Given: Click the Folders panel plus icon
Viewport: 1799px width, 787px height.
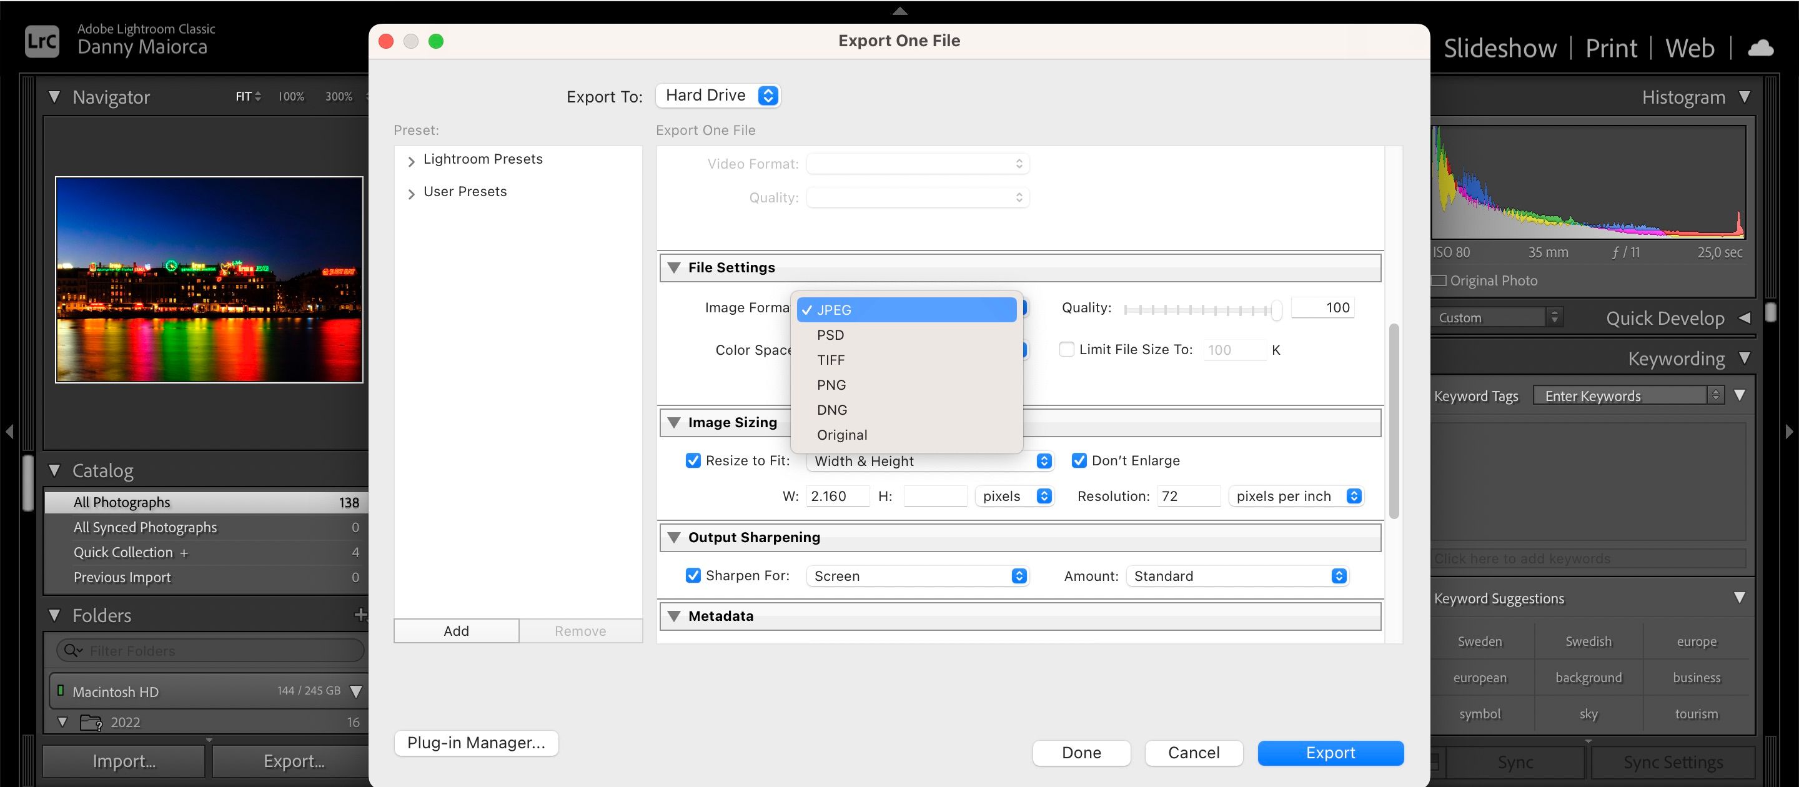Looking at the screenshot, I should pyautogui.click(x=360, y=615).
